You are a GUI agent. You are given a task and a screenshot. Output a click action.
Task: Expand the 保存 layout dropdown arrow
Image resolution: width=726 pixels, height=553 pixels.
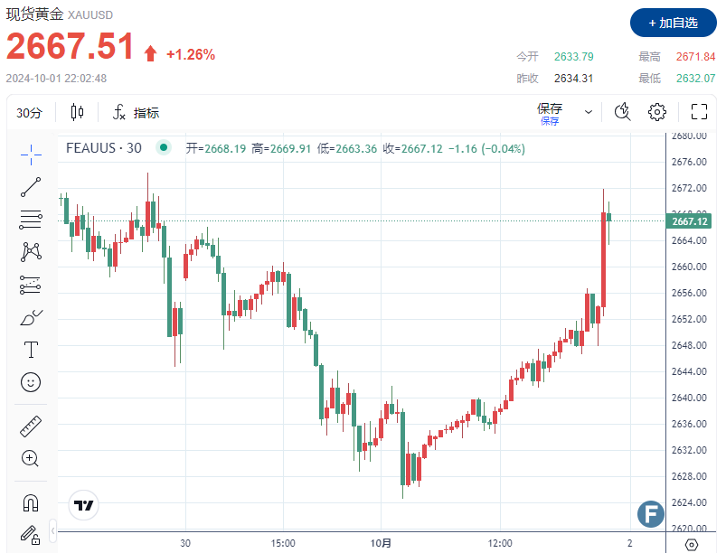tap(589, 112)
